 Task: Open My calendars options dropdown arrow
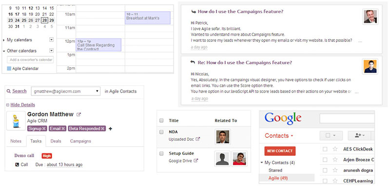click(52, 40)
